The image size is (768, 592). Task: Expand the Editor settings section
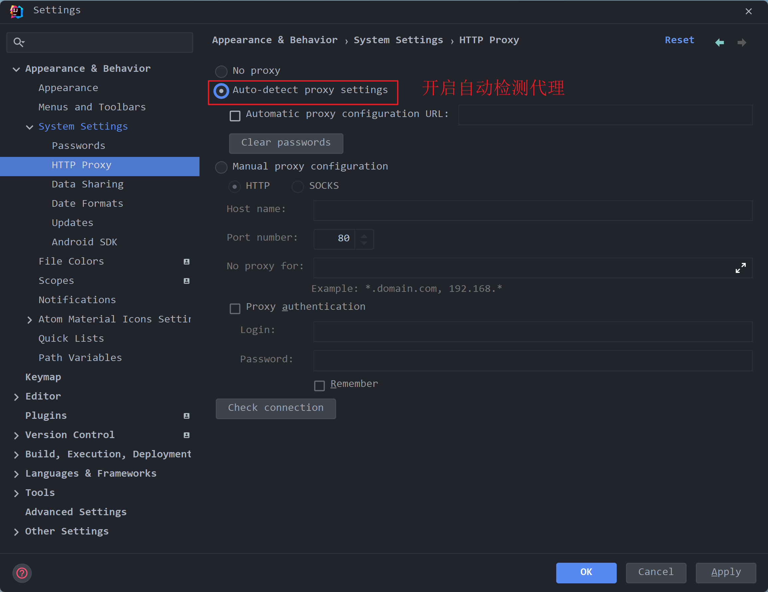coord(16,397)
